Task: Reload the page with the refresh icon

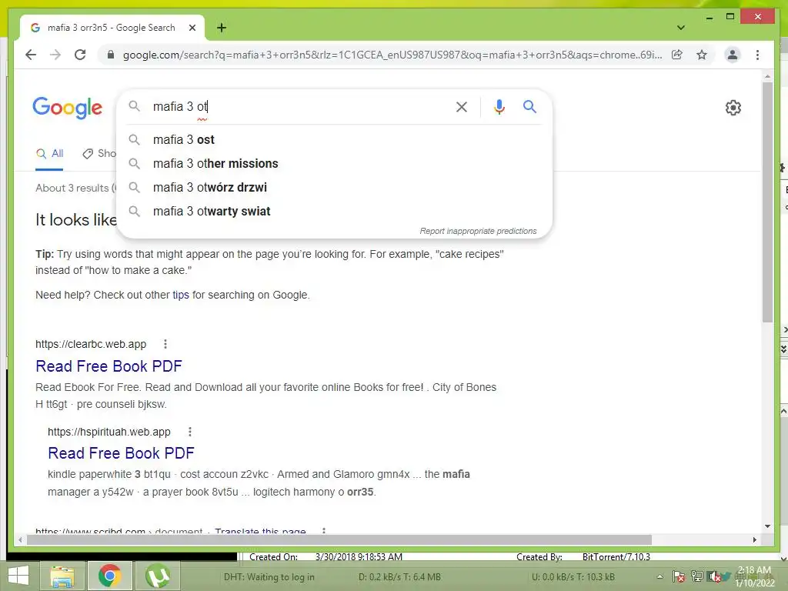Action: click(x=80, y=55)
